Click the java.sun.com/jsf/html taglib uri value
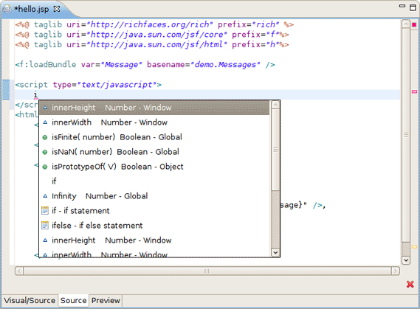This screenshot has height=309, width=420. (x=157, y=44)
